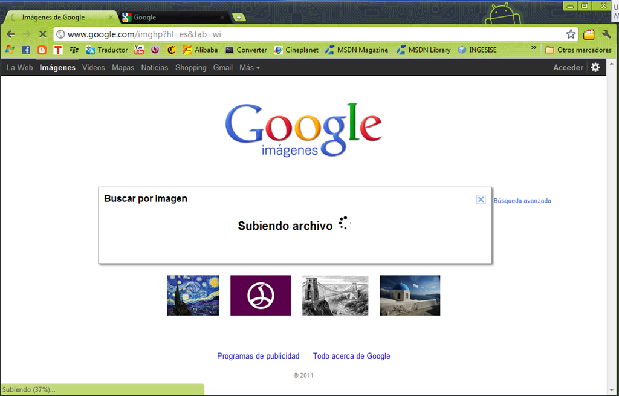Switch to the second Google tab
The height and width of the screenshot is (396, 619).
click(x=173, y=18)
